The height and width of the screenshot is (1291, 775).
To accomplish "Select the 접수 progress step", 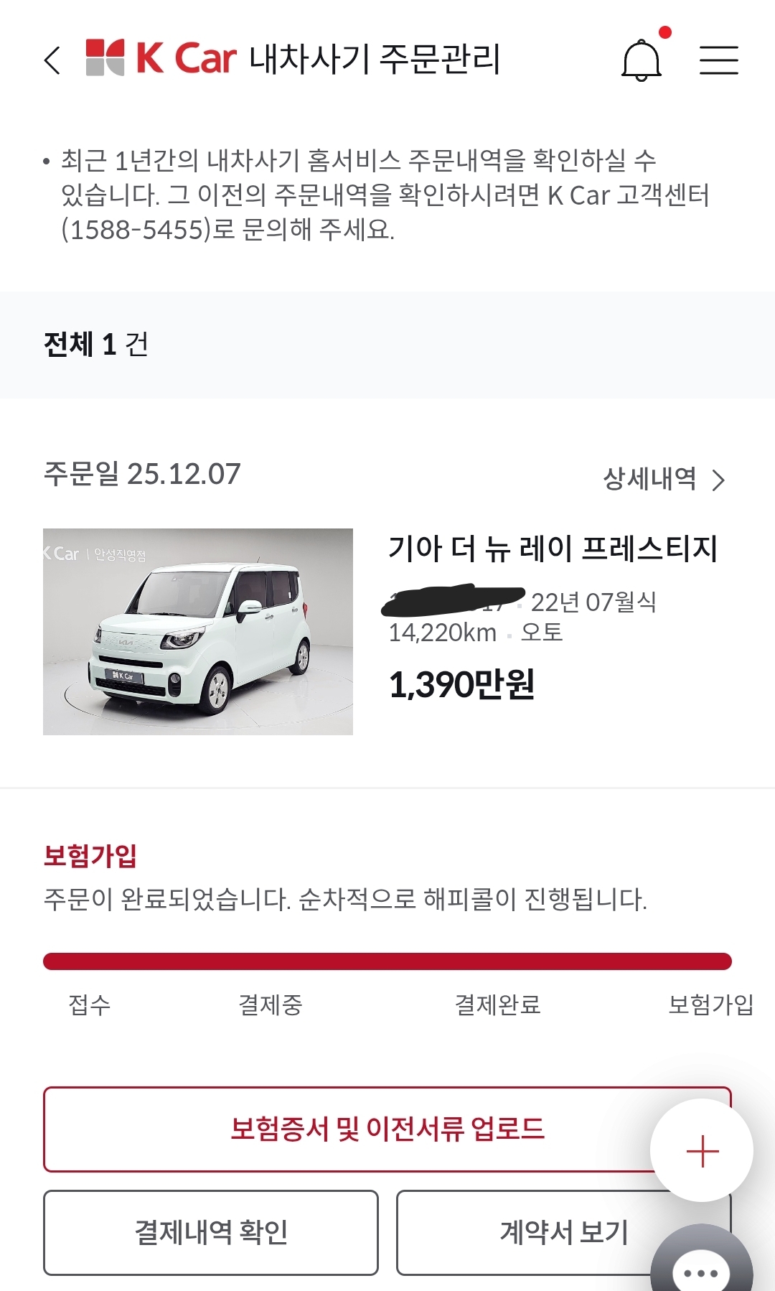I will 90,1005.
